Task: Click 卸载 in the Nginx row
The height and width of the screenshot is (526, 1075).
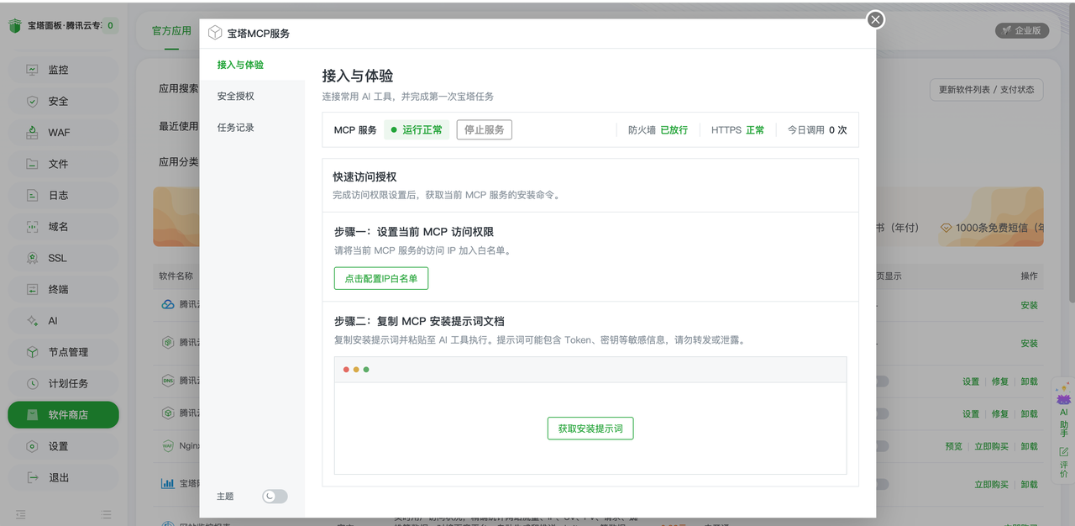Action: point(1030,446)
